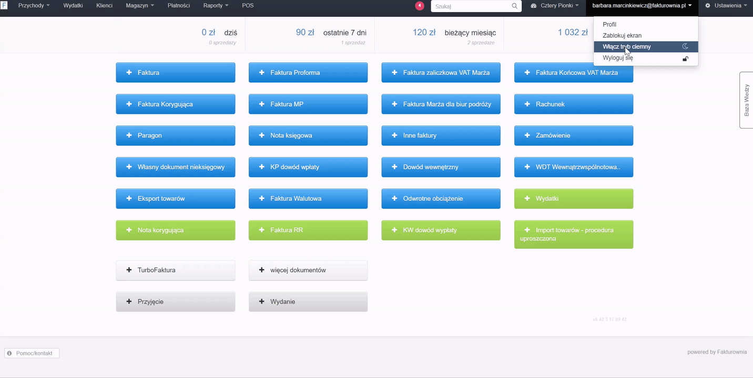The width and height of the screenshot is (753, 378).
Task: Open the Klienci section
Action: pyautogui.click(x=105, y=6)
